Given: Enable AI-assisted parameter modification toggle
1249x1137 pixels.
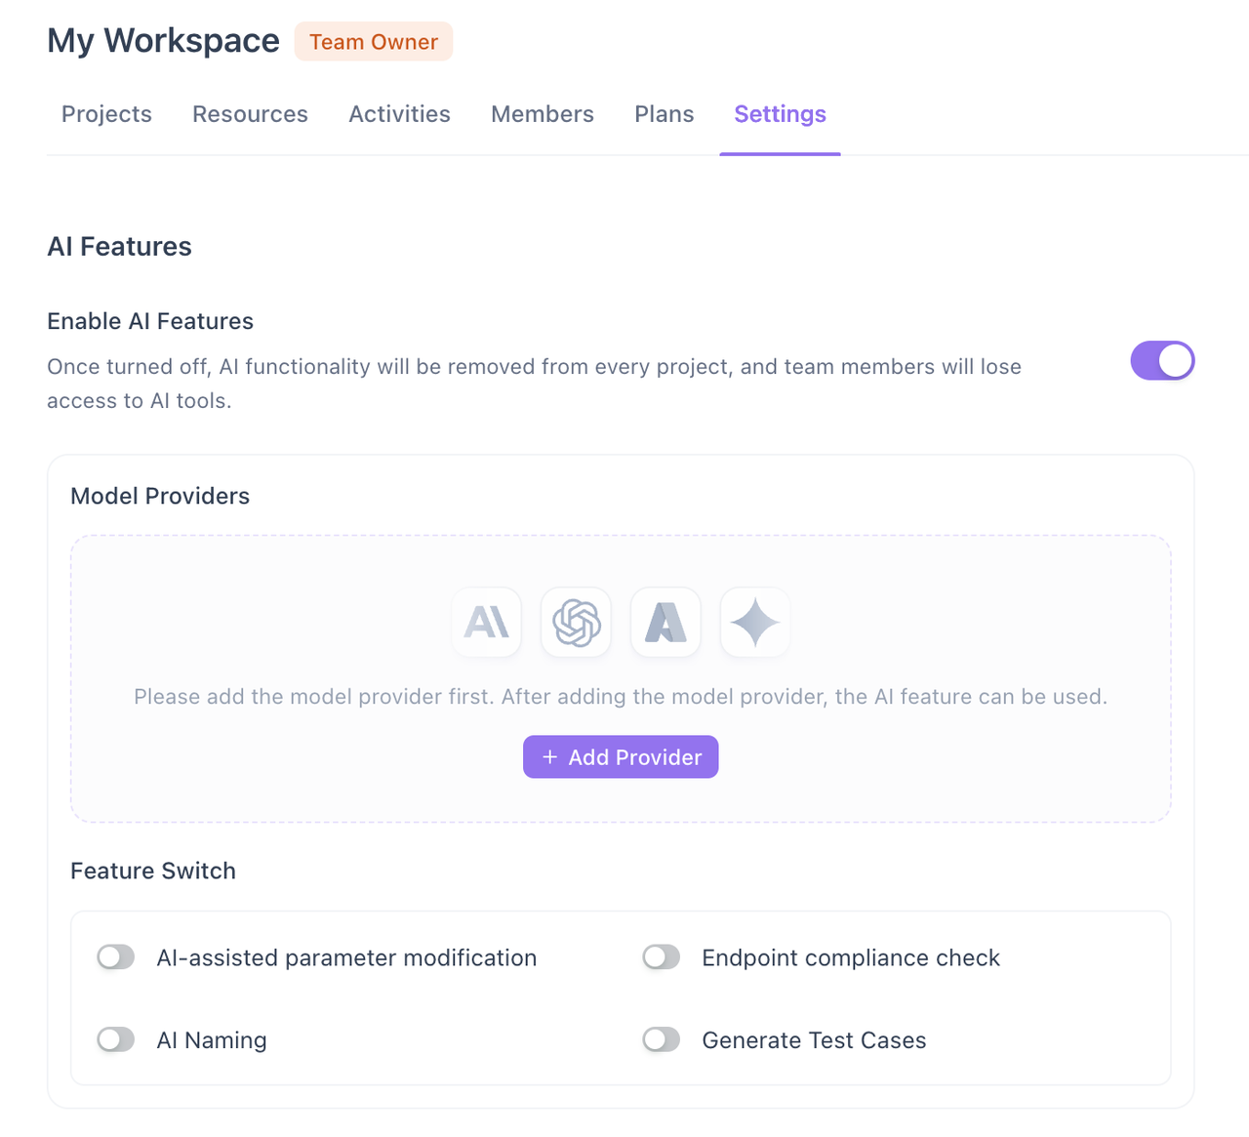Looking at the screenshot, I should pyautogui.click(x=116, y=957).
